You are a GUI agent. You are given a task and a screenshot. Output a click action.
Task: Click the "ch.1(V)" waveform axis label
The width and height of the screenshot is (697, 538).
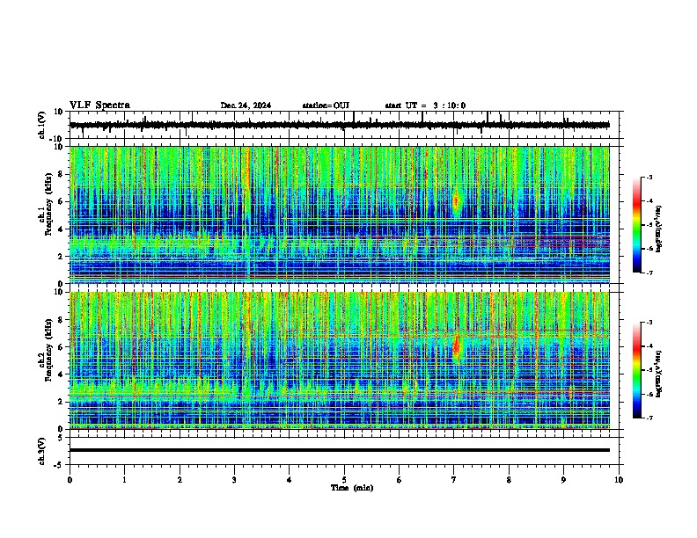[42, 125]
